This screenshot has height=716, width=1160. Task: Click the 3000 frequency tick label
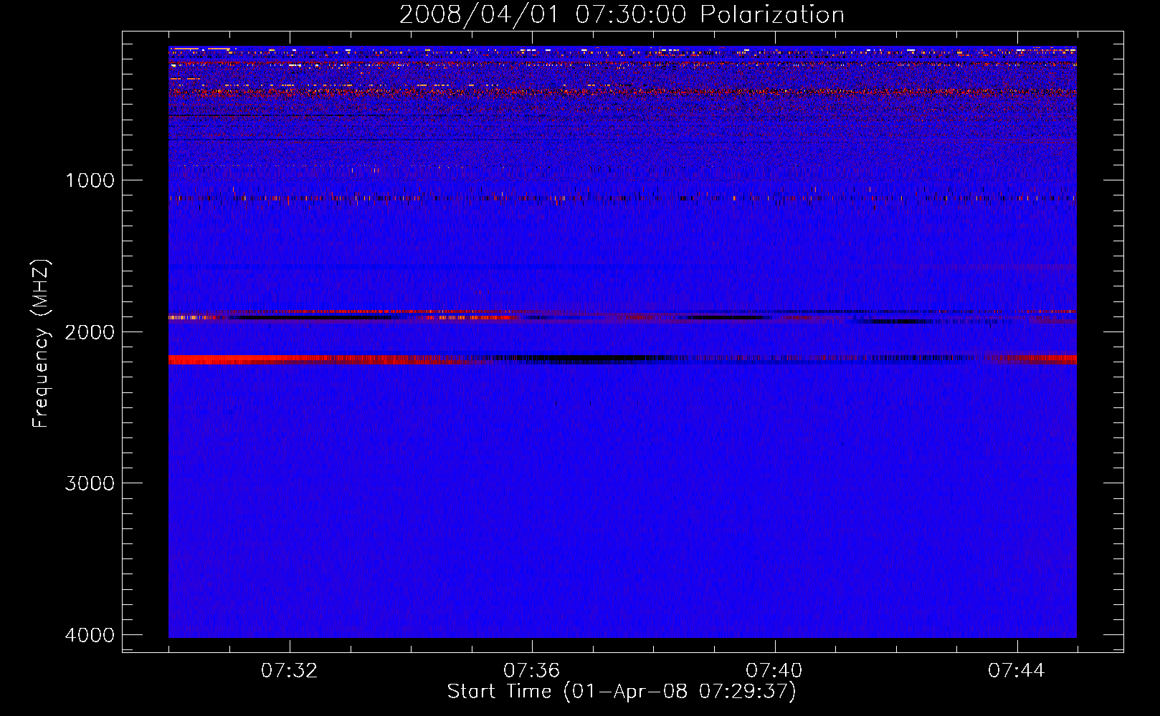[90, 483]
